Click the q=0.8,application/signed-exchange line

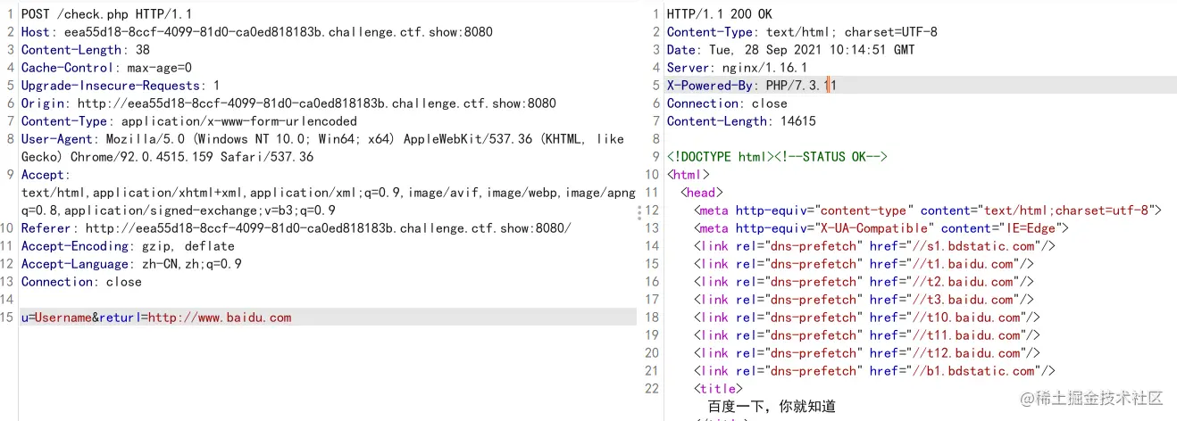(x=179, y=210)
